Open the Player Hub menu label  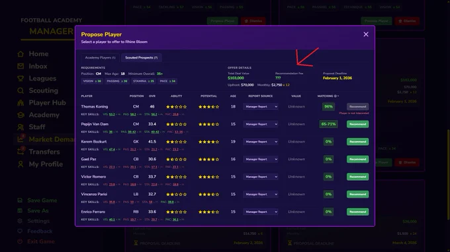coord(48,103)
